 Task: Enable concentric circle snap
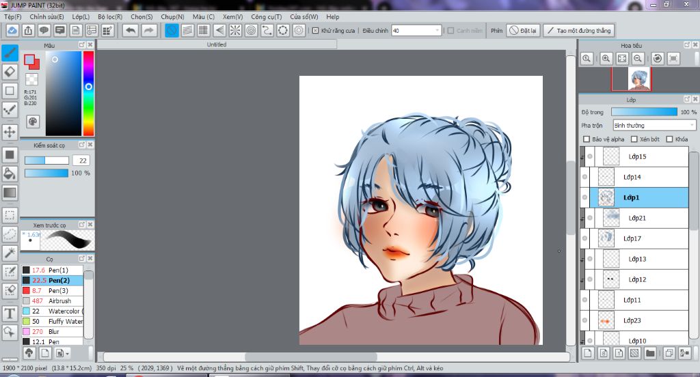pyautogui.click(x=252, y=30)
